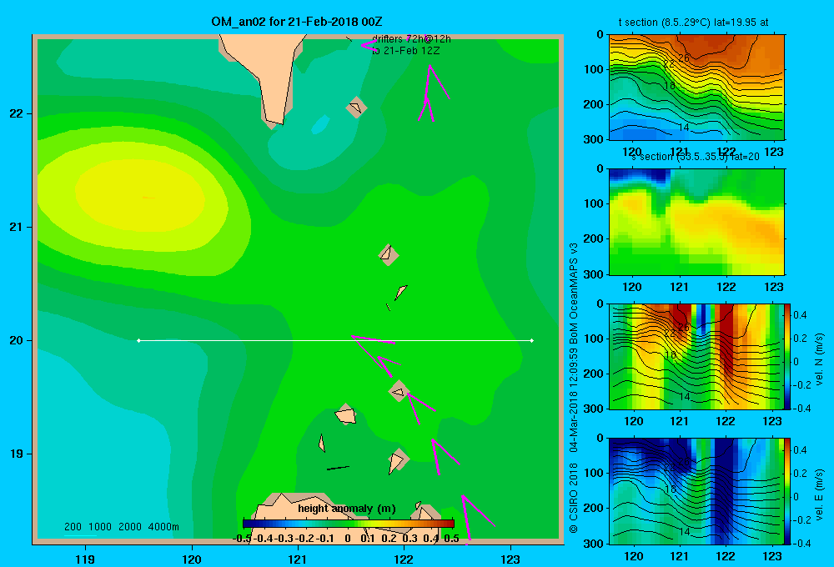Click the 'to 21-Feb 12Z' text

coord(406,51)
